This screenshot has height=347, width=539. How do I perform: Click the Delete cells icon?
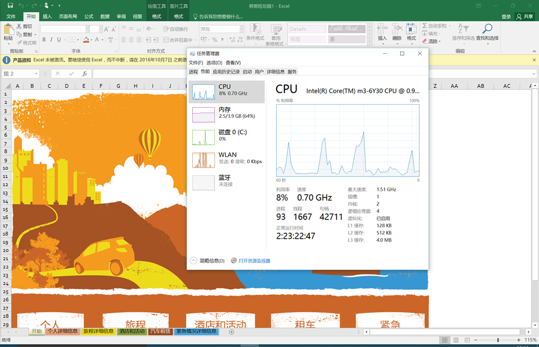point(396,29)
